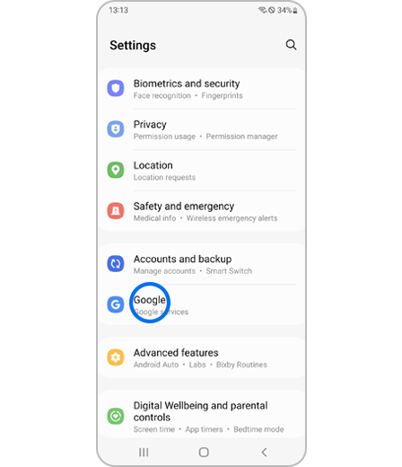402x467 pixels.
Task: Tap the orange Advanced features gear icon
Action: pyautogui.click(x=116, y=357)
